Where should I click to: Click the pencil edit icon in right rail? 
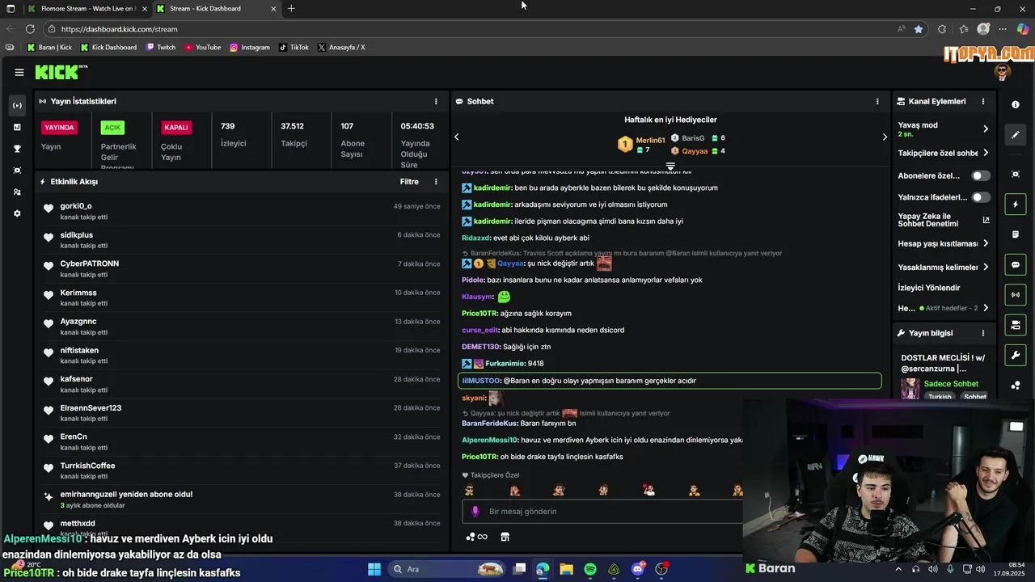1016,135
